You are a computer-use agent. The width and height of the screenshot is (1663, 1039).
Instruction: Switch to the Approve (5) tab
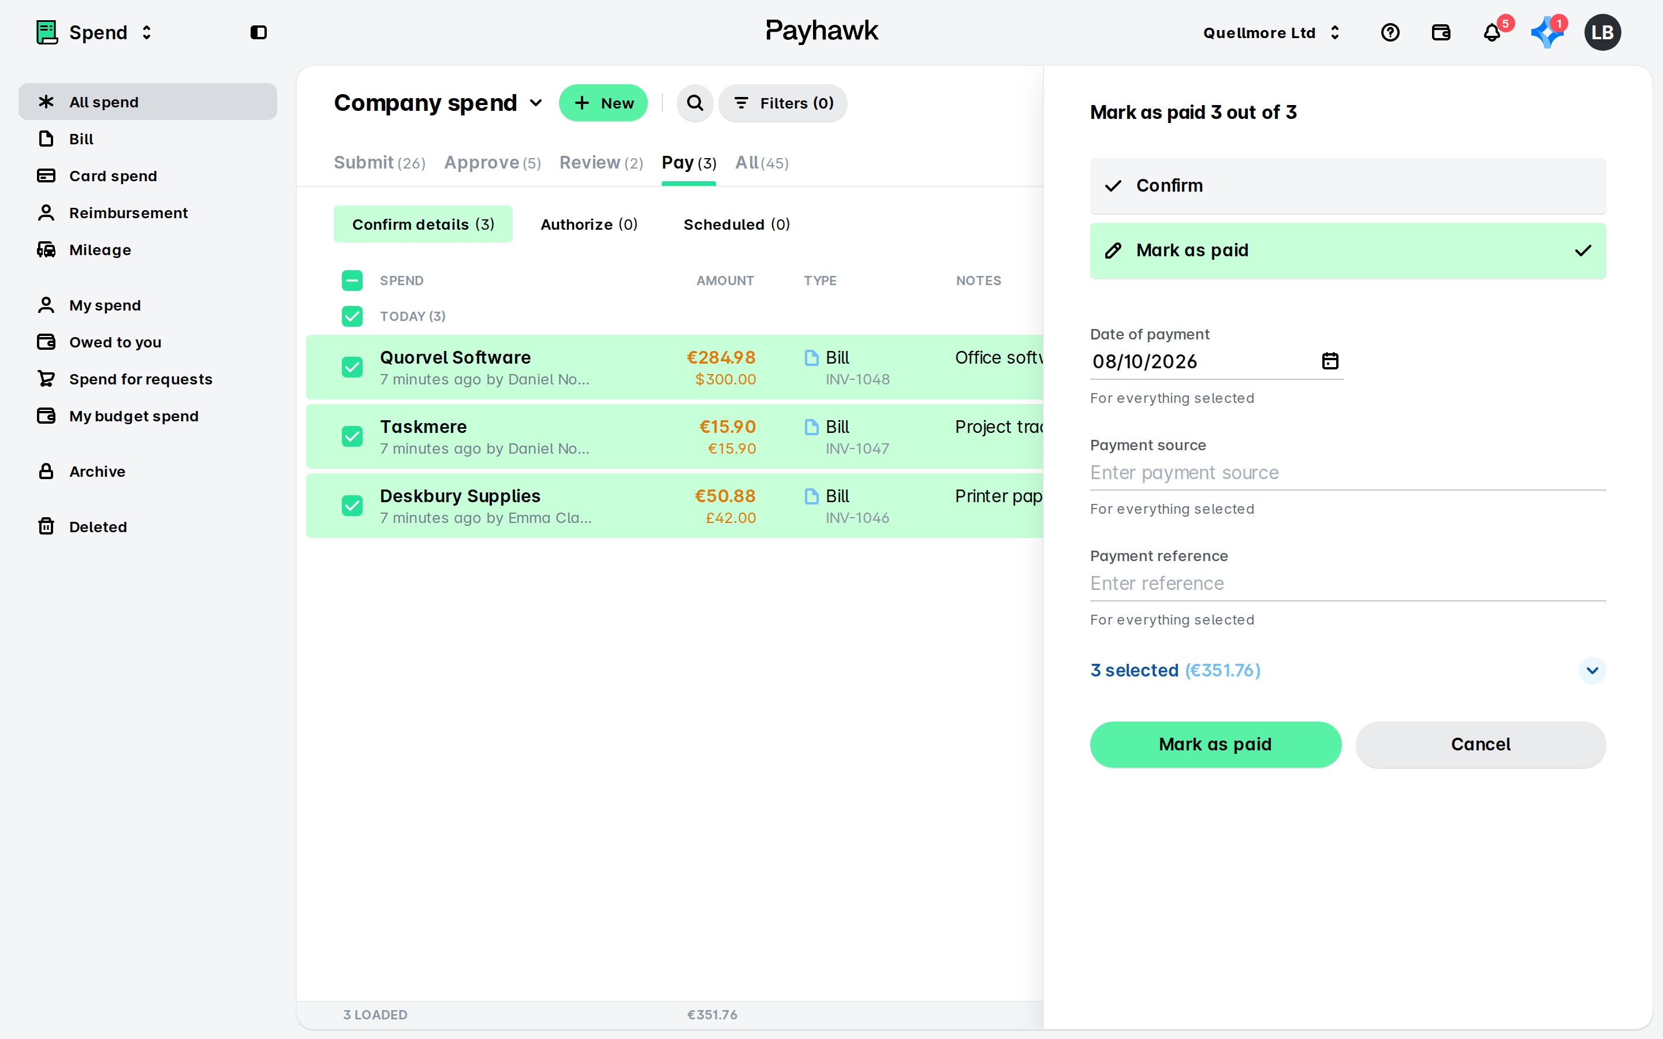point(492,163)
